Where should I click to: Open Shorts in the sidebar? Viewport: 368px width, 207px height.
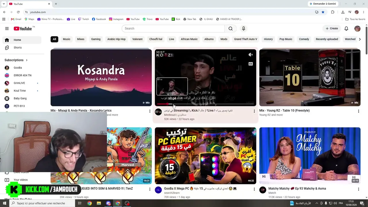(x=22, y=47)
